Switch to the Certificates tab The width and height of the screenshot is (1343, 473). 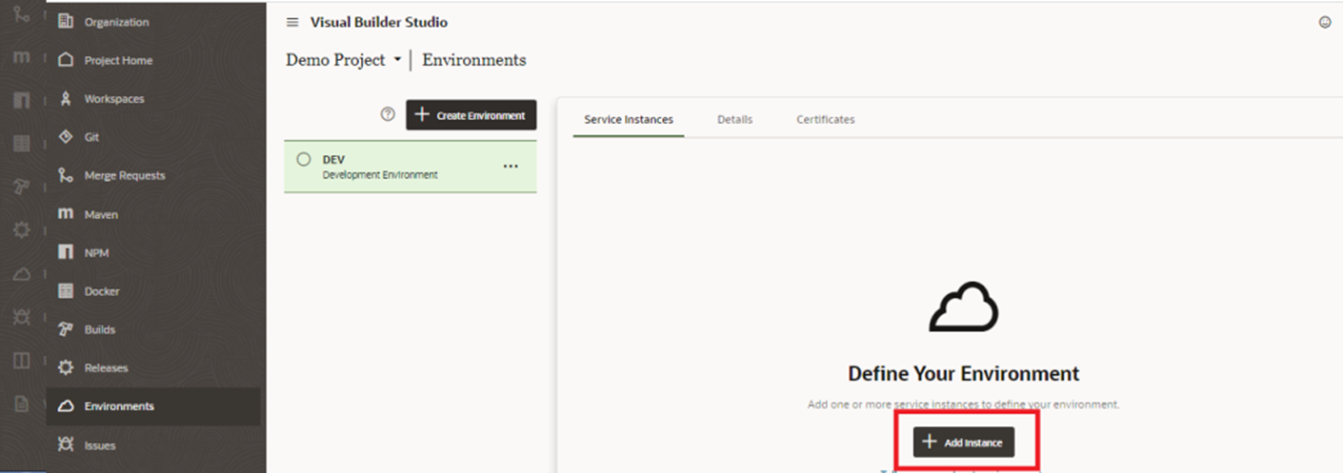825,120
